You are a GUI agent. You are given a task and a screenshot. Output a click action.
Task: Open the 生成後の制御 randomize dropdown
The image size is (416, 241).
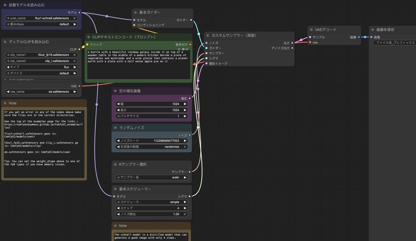point(152,147)
